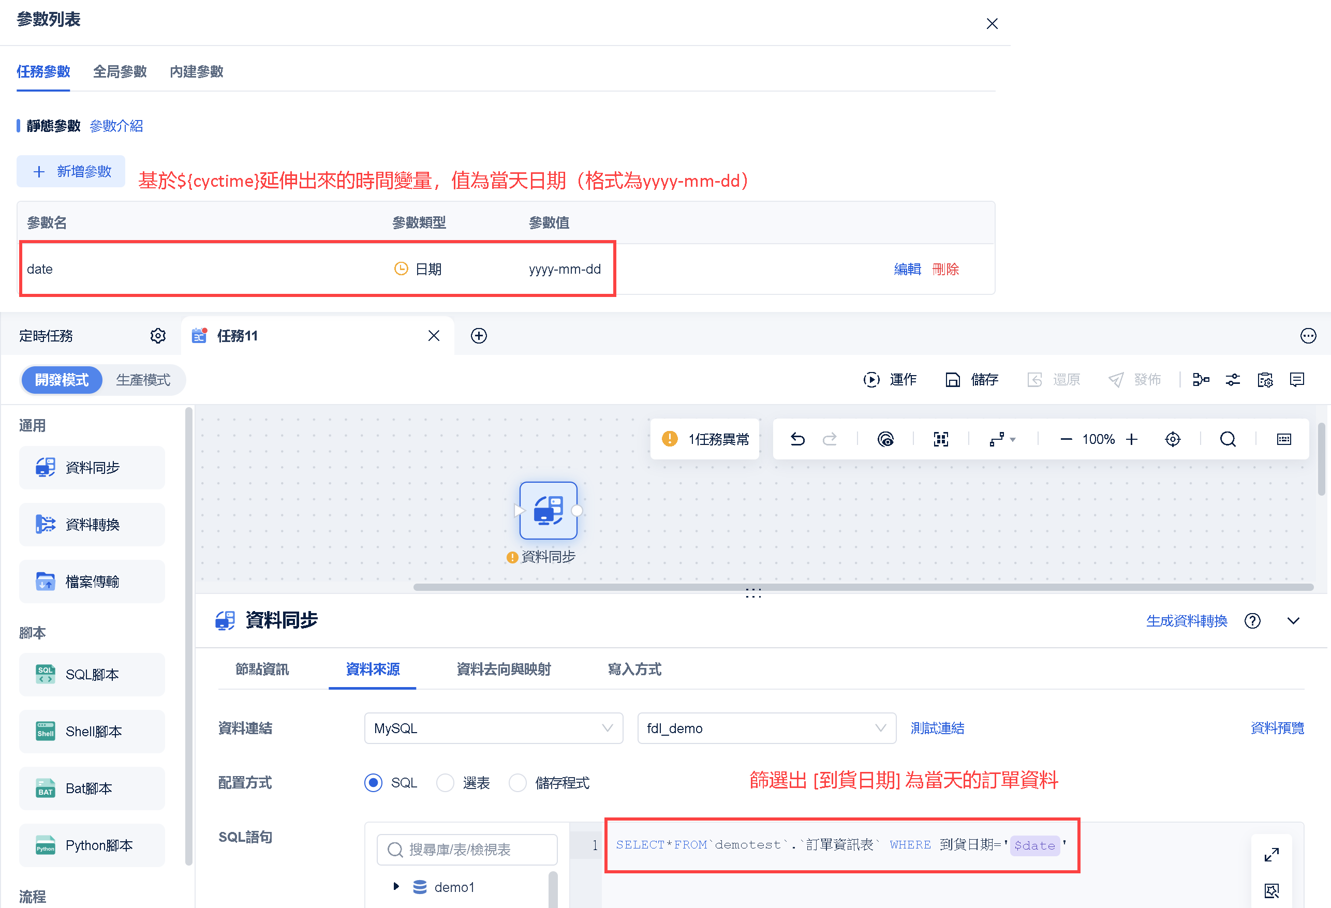Expand SQL editor to fullscreen
1331x908 pixels.
click(1271, 855)
